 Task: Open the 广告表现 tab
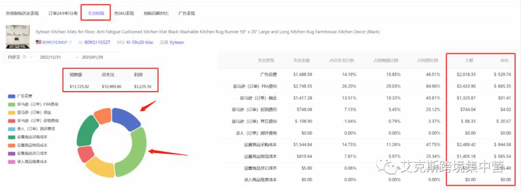tap(186, 14)
